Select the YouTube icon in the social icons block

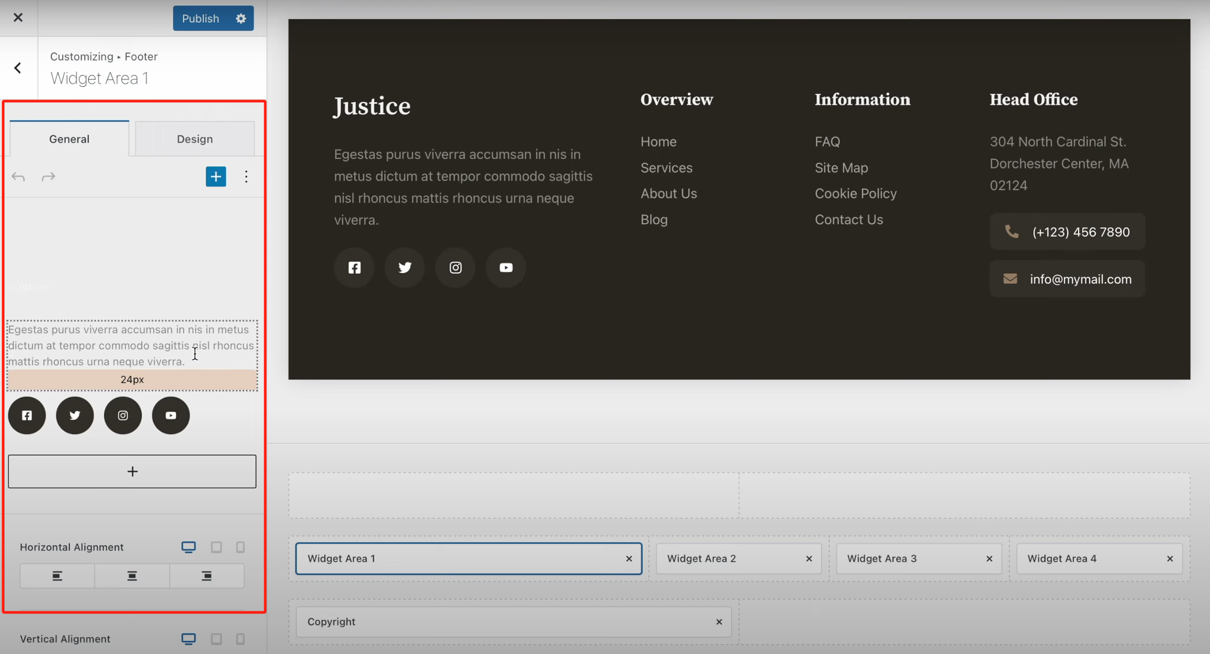170,415
